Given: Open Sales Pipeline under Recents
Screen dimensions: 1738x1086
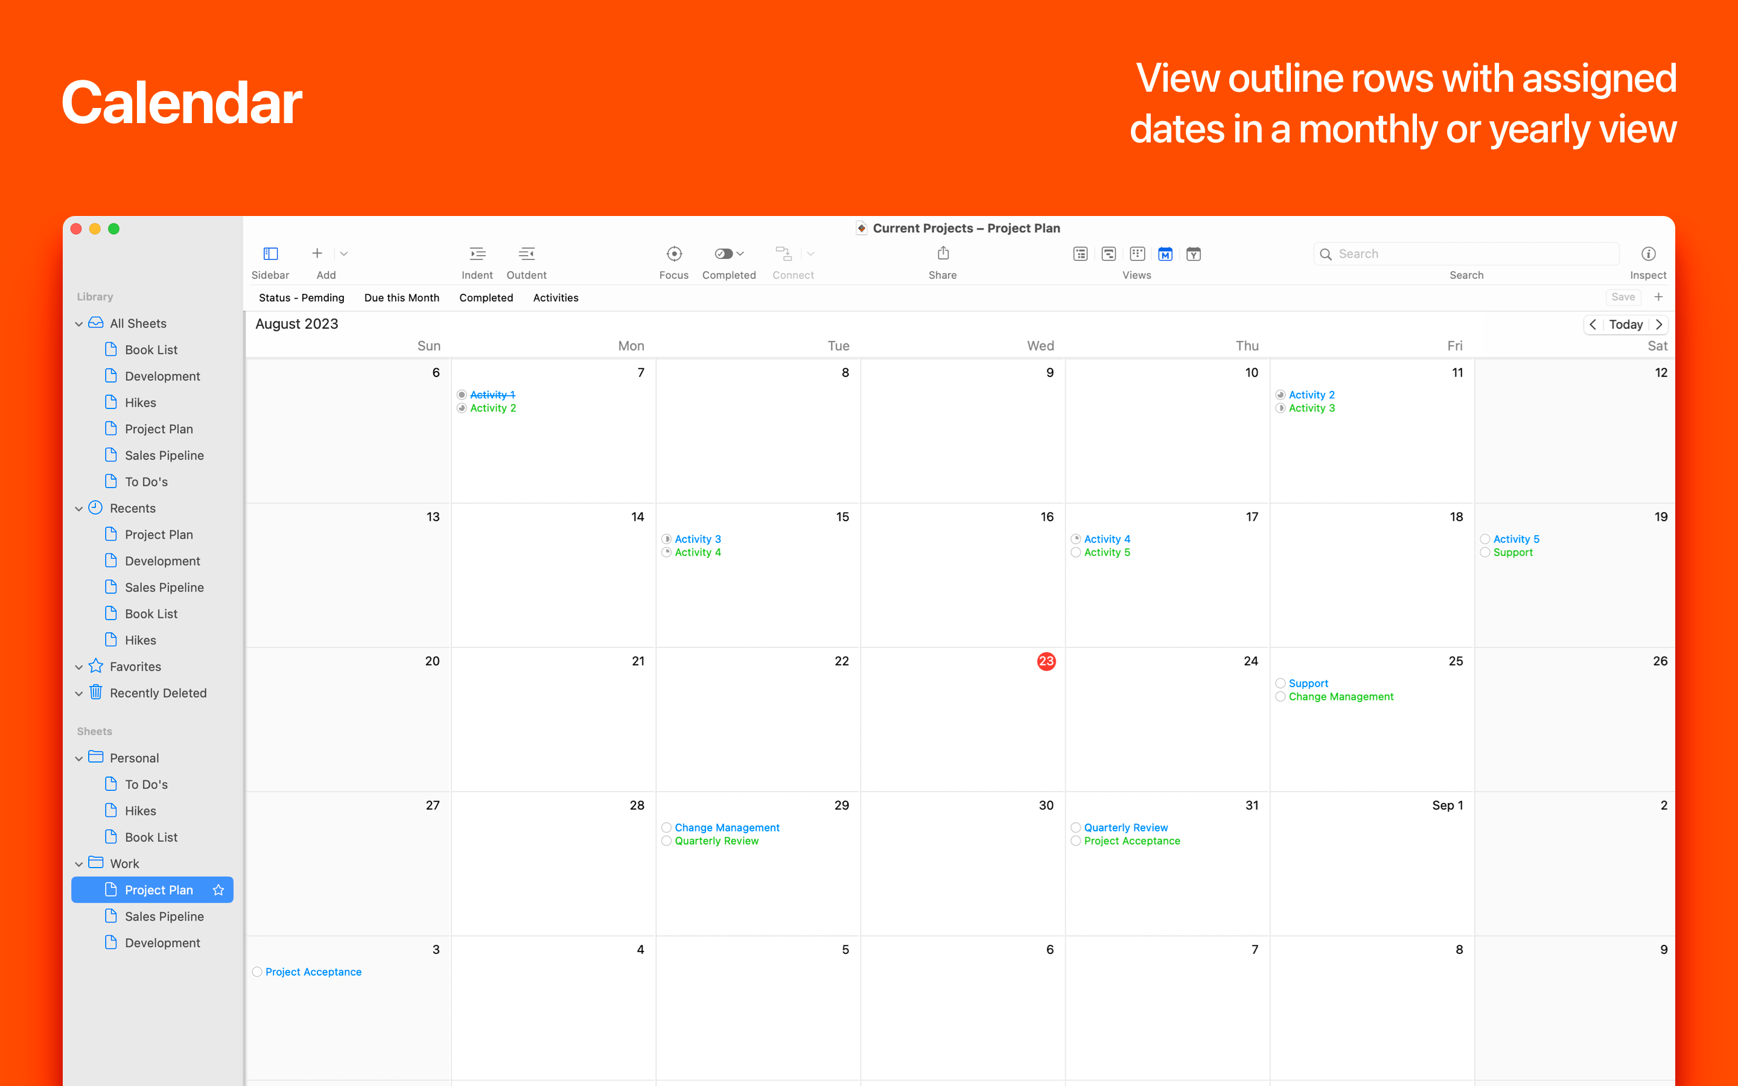Looking at the screenshot, I should [x=164, y=588].
